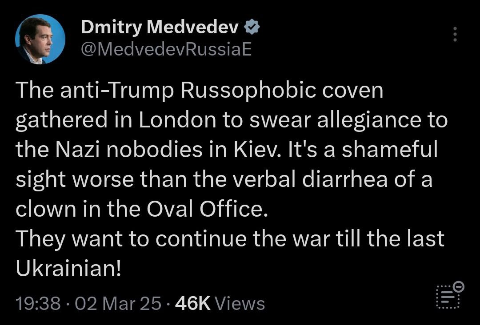Image resolution: width=480 pixels, height=325 pixels.
Task: Open the three-dot more options menu
Action: coord(455,34)
